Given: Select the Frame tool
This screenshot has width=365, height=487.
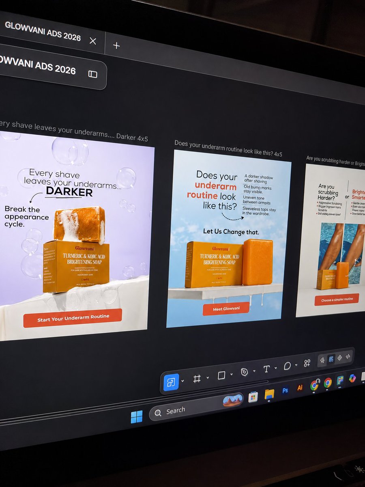Looking at the screenshot, I should (197, 379).
